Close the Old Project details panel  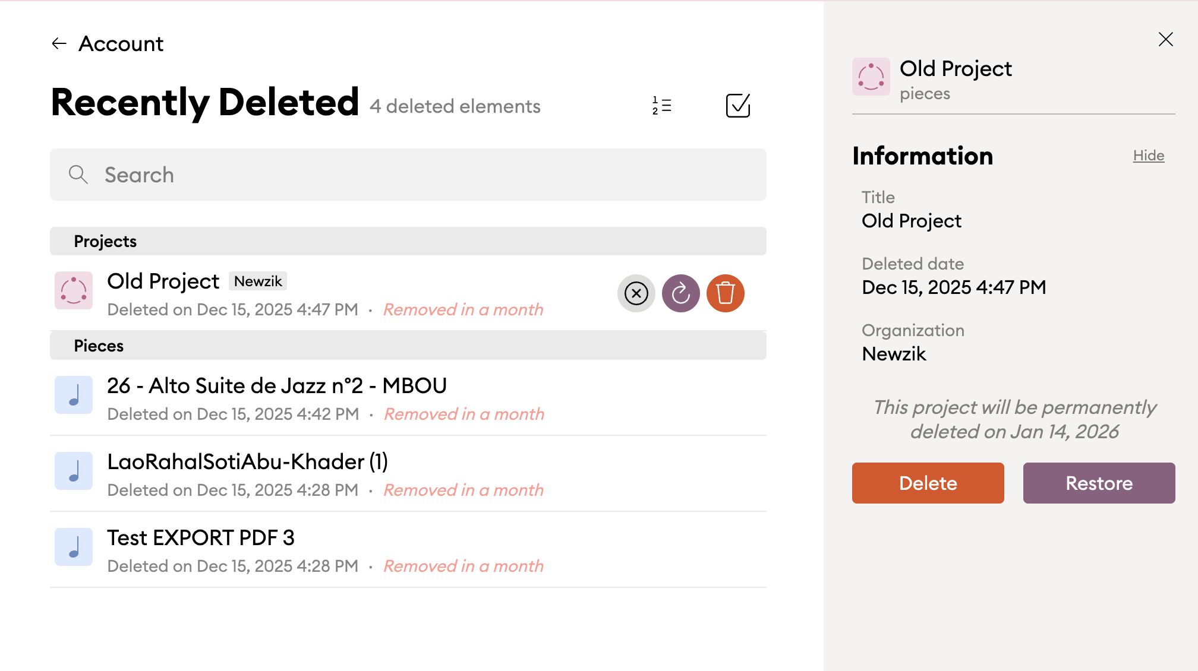coord(1165,39)
